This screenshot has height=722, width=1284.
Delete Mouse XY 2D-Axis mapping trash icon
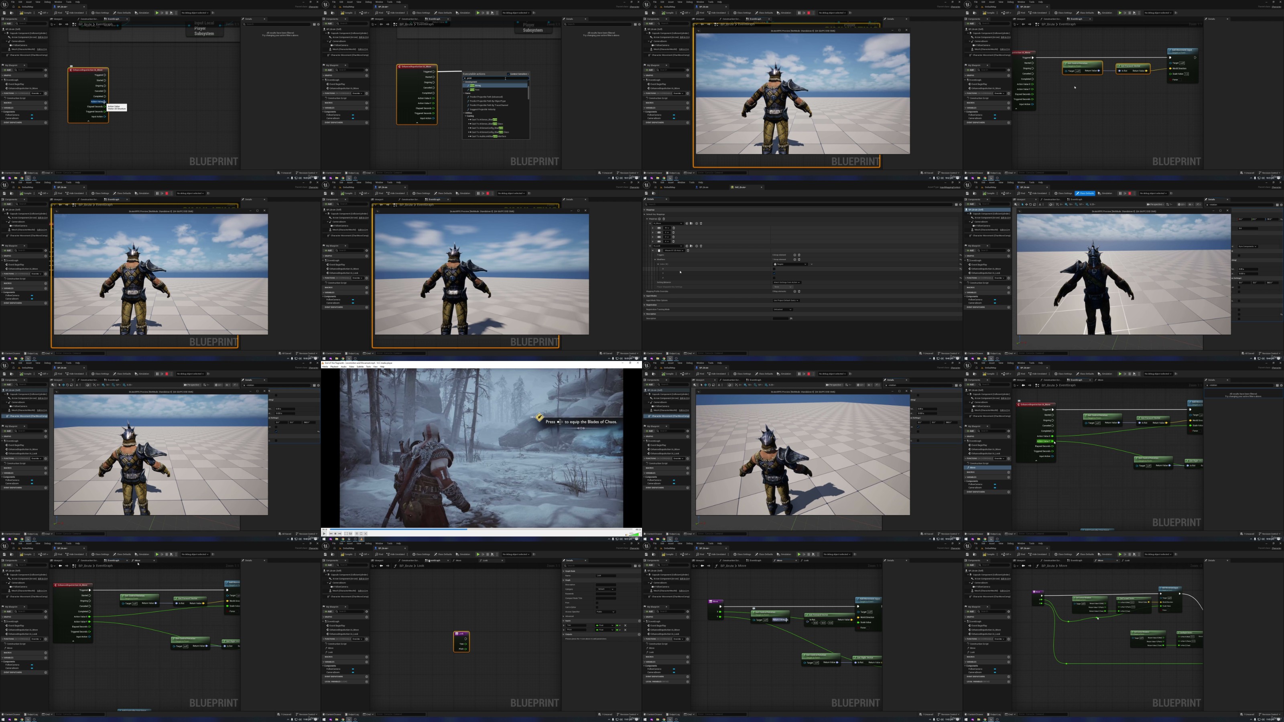tap(689, 251)
